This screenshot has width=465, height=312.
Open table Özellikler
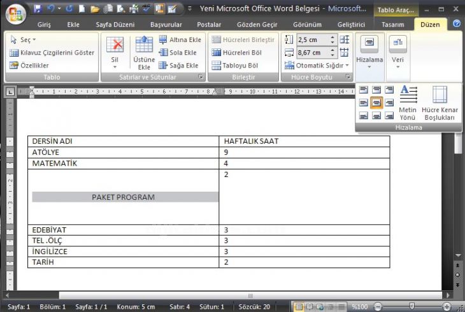point(29,66)
